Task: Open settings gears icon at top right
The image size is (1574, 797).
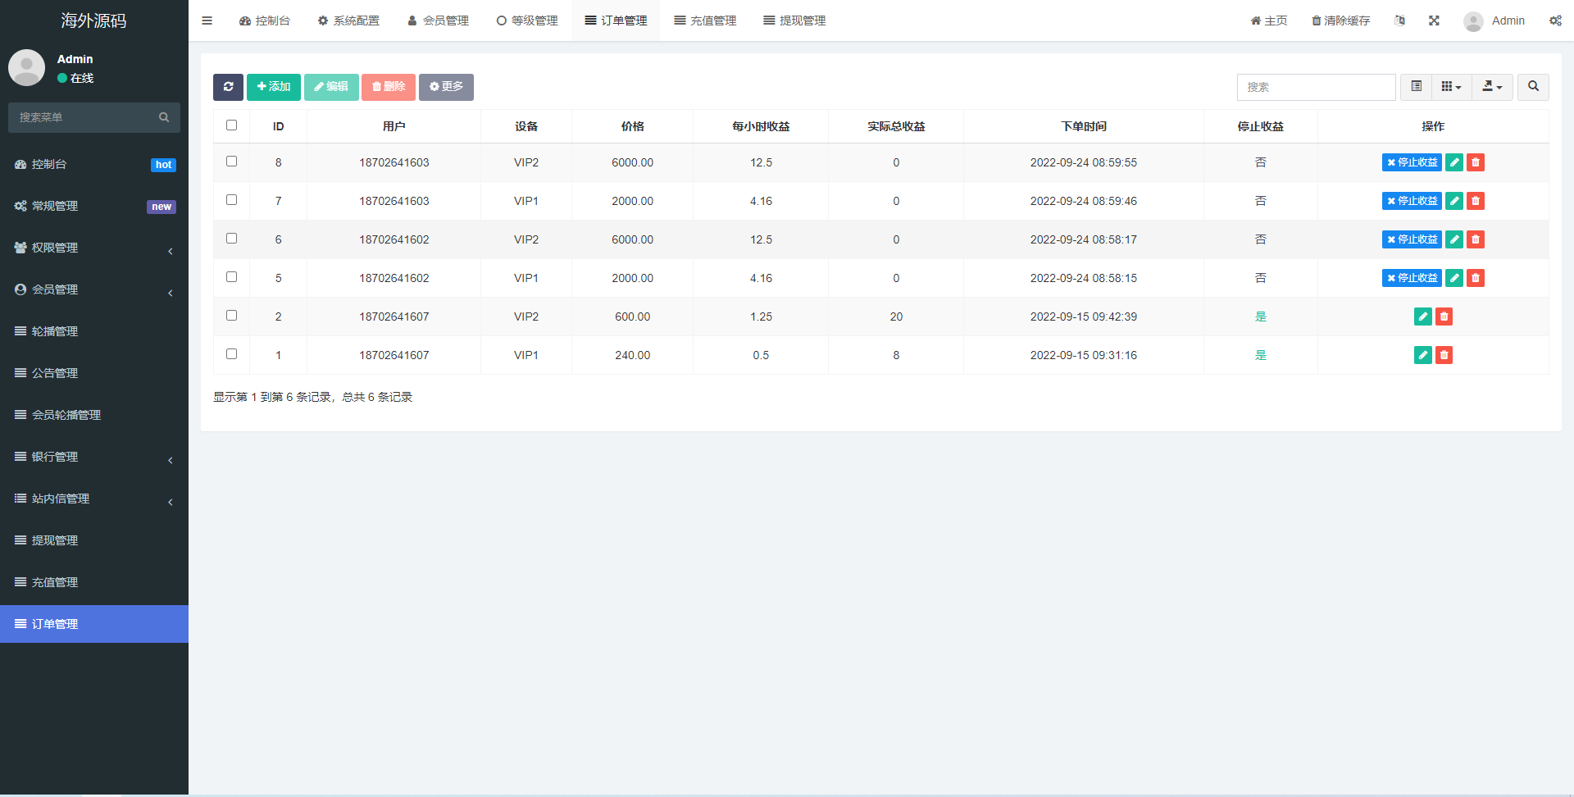Action: point(1554,20)
